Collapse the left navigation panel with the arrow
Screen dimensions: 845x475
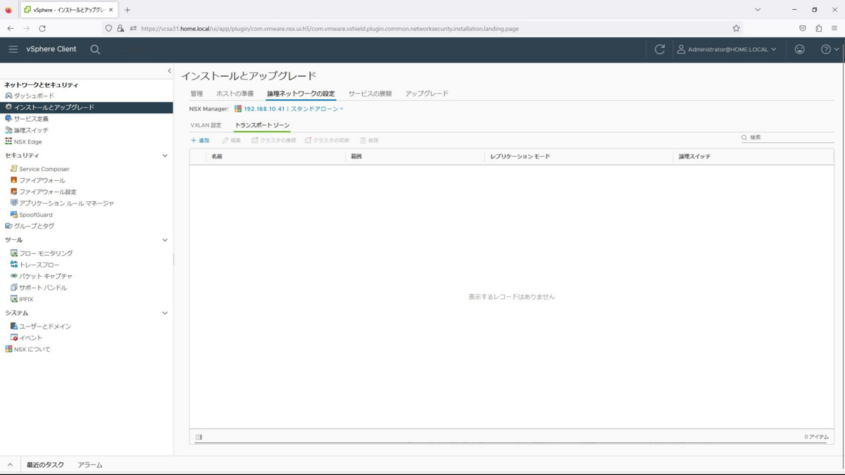pyautogui.click(x=169, y=71)
